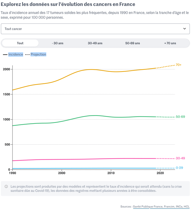Viewport: 194px width, 212px height.
Task: Click the solid line Incidence legend icon
Action: (x=5, y=55)
